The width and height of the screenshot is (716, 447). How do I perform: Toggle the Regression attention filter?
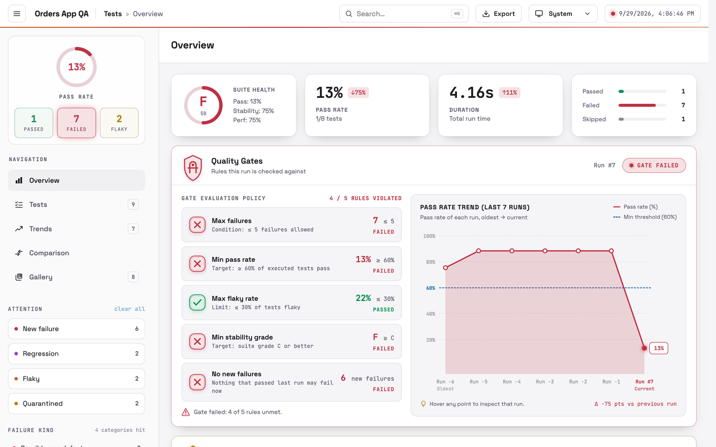[x=77, y=354]
